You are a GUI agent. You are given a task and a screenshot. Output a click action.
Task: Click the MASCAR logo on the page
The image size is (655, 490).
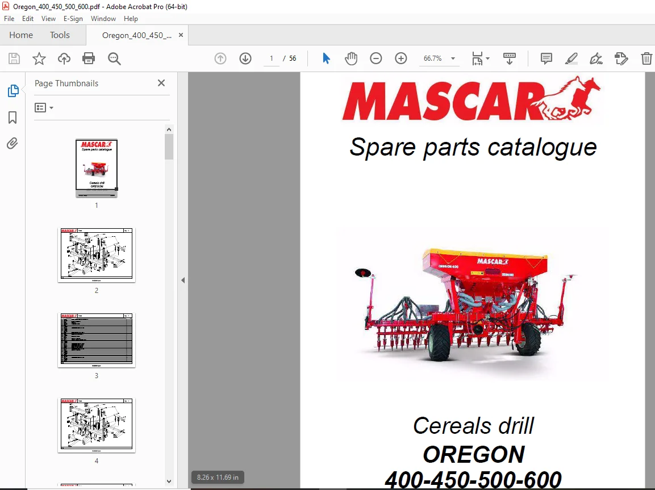click(471, 99)
